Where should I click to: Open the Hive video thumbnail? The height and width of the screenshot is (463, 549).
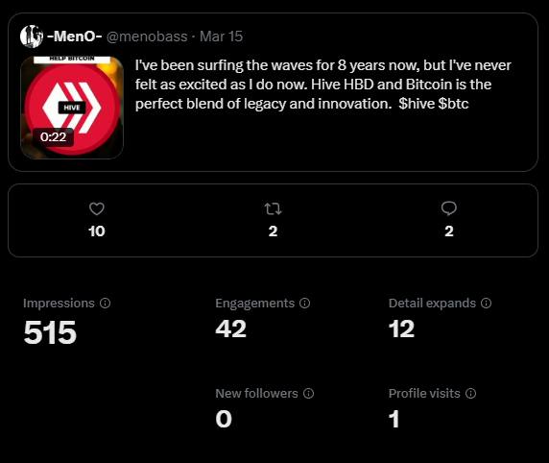point(72,108)
